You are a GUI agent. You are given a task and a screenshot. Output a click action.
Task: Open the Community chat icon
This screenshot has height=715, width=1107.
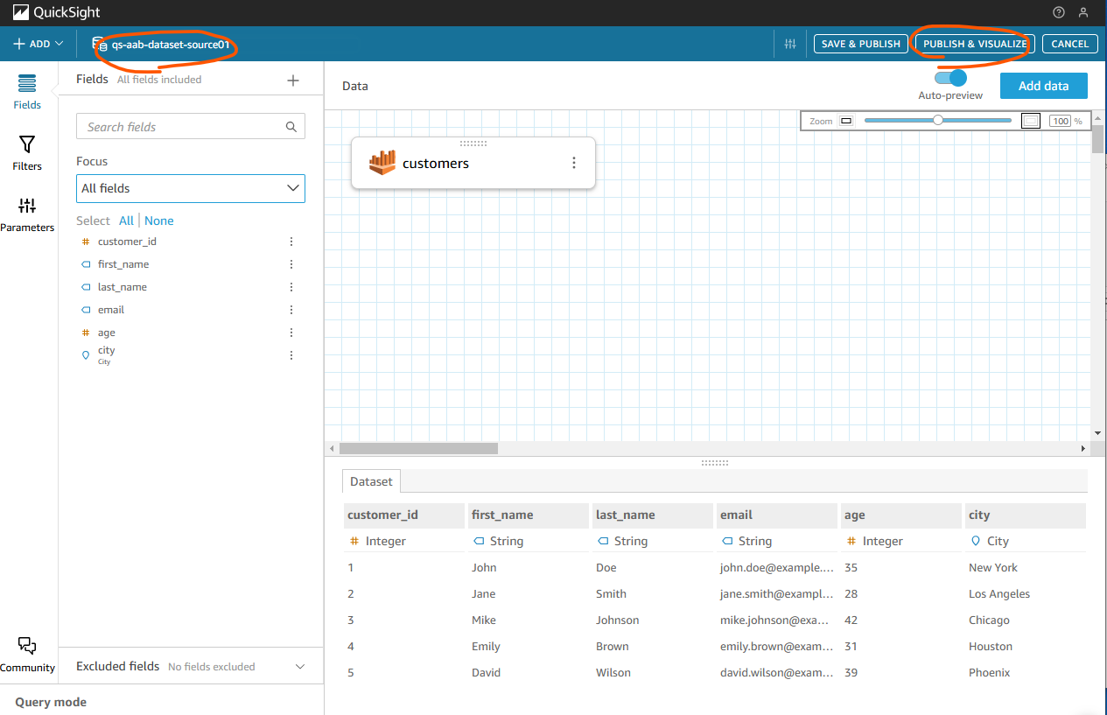point(27,655)
